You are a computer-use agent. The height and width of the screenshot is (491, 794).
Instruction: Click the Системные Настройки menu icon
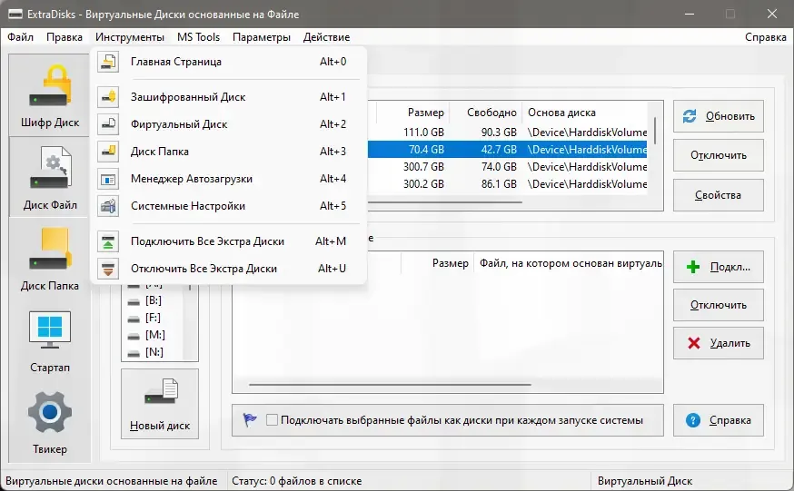[x=108, y=206]
